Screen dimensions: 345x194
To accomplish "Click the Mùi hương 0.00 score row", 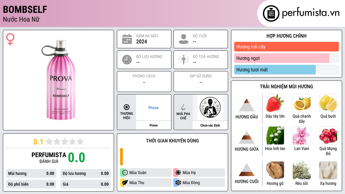I will coord(31,173).
